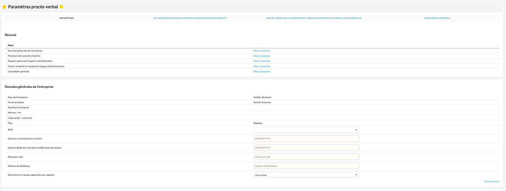506x191 pixels.
Task: Switch to the Paramètres tab
Action: (67, 18)
